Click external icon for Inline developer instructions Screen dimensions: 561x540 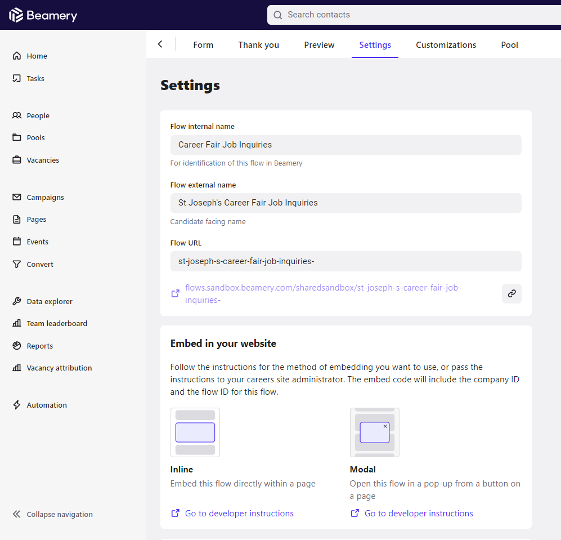[x=176, y=513]
